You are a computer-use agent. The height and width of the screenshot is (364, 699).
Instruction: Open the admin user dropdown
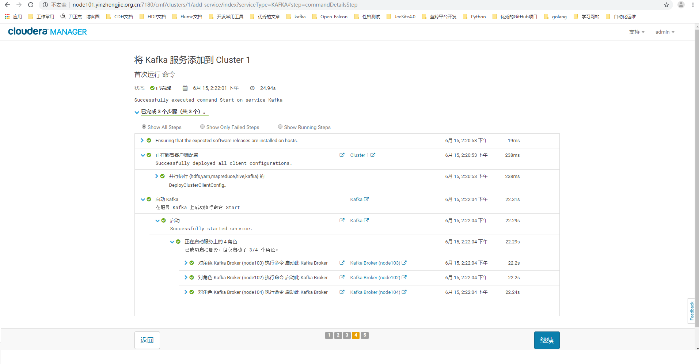coord(665,32)
